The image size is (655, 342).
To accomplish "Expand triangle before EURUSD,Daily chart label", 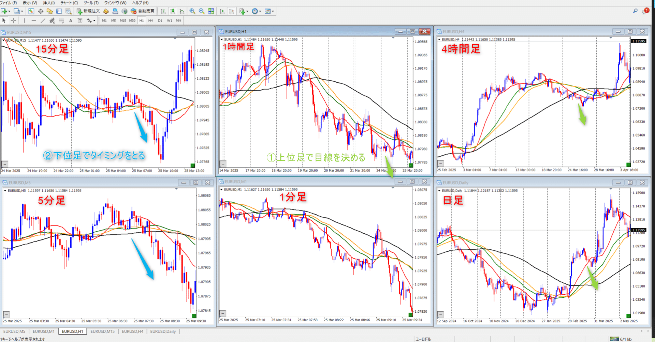I will 439,191.
